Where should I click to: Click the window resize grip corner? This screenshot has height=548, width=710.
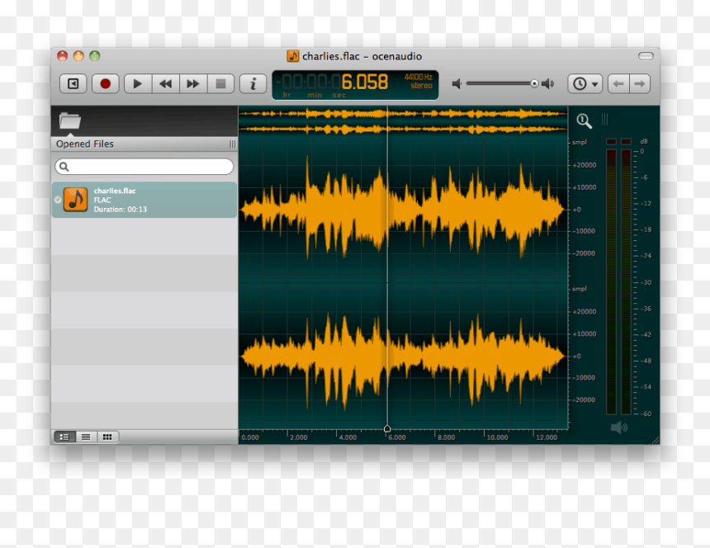[x=656, y=441]
